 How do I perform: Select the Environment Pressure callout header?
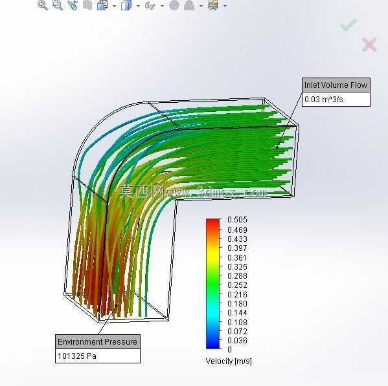click(x=98, y=342)
